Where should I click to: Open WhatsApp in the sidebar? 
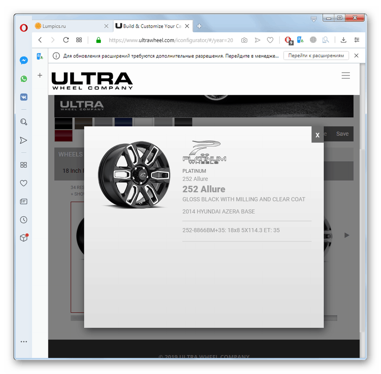[x=23, y=79]
